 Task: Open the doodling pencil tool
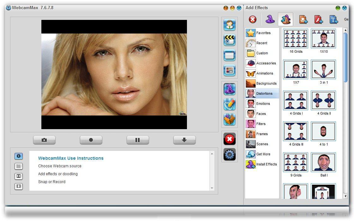pyautogui.click(x=229, y=104)
